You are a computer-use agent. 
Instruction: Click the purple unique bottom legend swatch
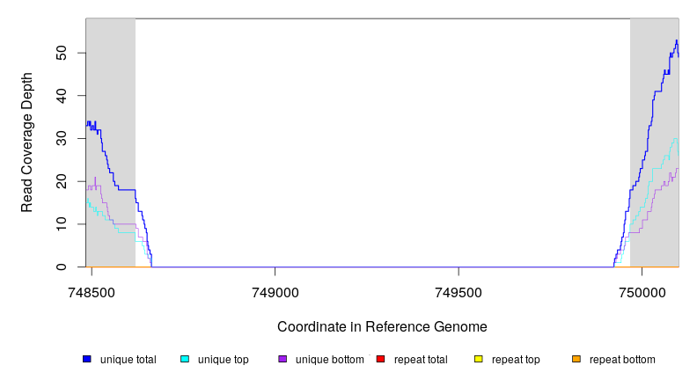point(282,360)
